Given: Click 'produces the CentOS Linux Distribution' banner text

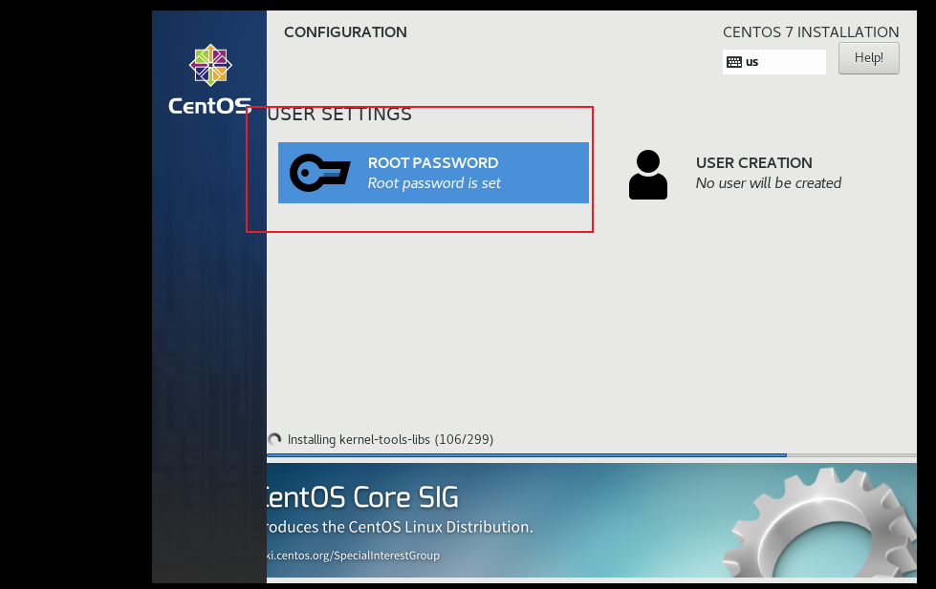Looking at the screenshot, I should pyautogui.click(x=400, y=527).
